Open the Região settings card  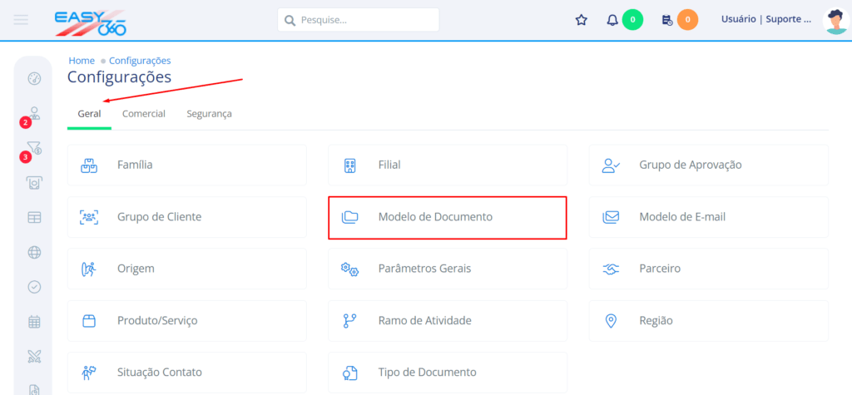[x=709, y=321]
